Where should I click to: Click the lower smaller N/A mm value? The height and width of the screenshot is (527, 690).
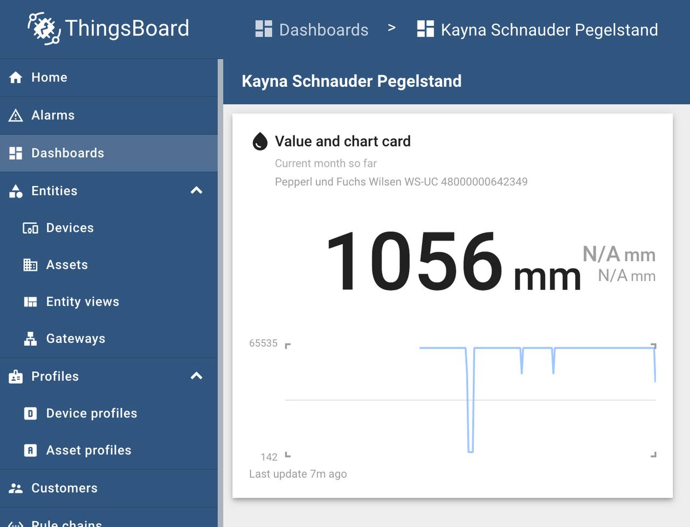coord(627,276)
